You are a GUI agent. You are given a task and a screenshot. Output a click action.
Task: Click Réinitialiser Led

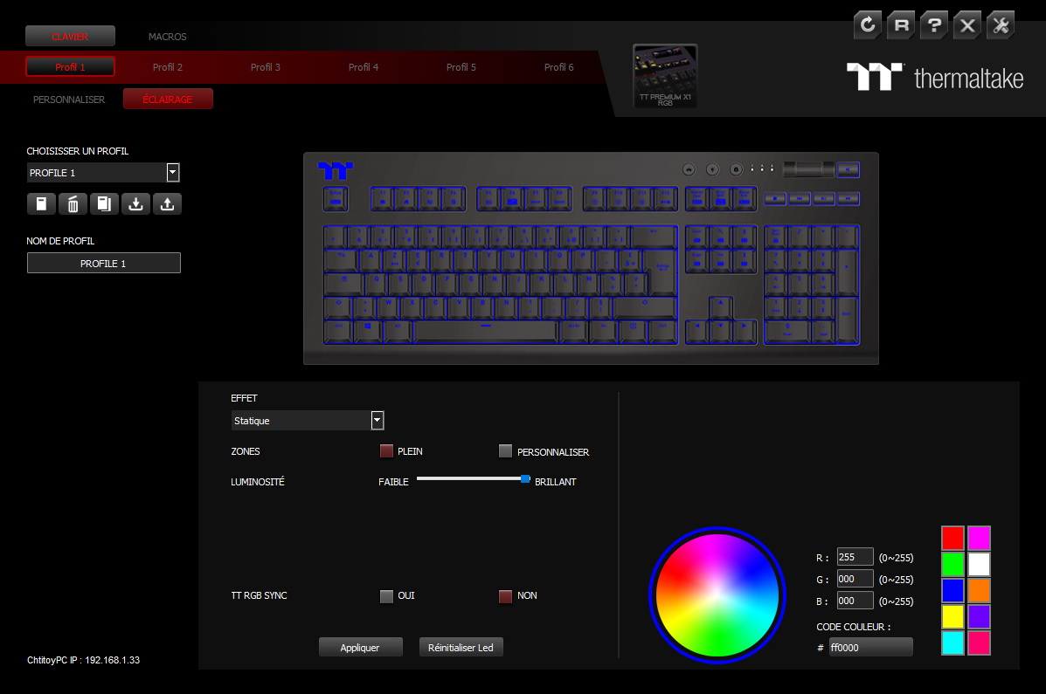[461, 647]
